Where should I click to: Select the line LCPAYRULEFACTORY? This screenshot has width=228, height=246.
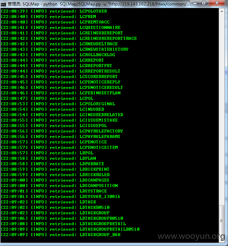(x=62, y=131)
